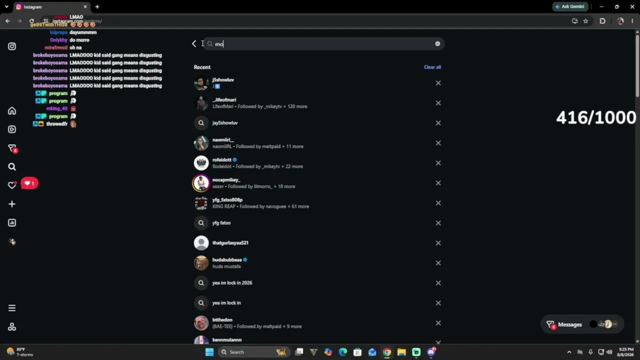This screenshot has height=360, width=640.
Task: Remove yfg_fatso808p from recent searches
Action: (438, 203)
